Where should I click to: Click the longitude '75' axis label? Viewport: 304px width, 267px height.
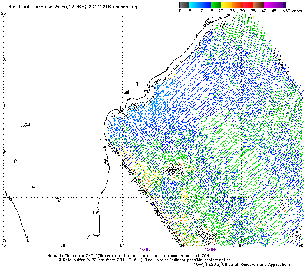(3, 246)
